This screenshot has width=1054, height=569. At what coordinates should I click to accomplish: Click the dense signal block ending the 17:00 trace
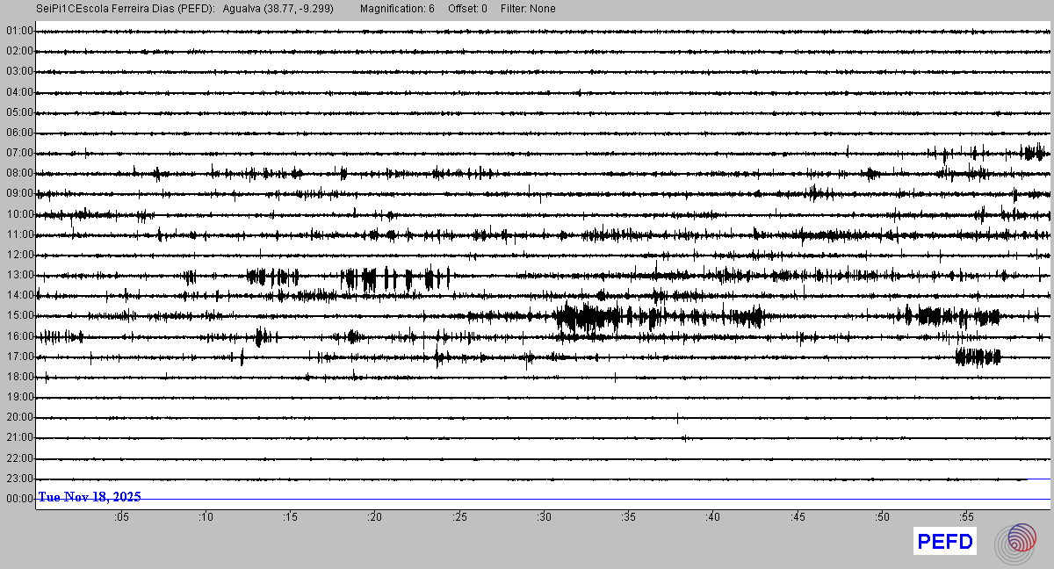click(978, 357)
